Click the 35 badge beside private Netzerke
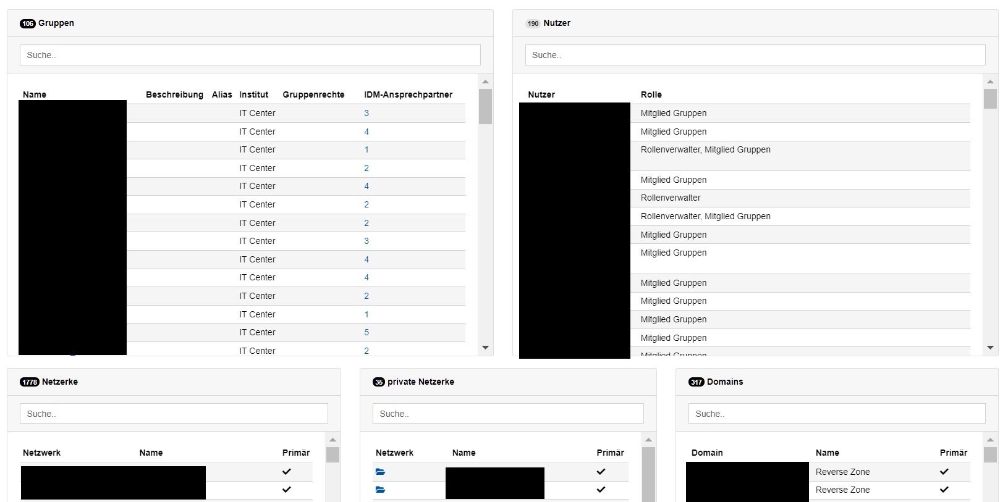 [x=379, y=382]
